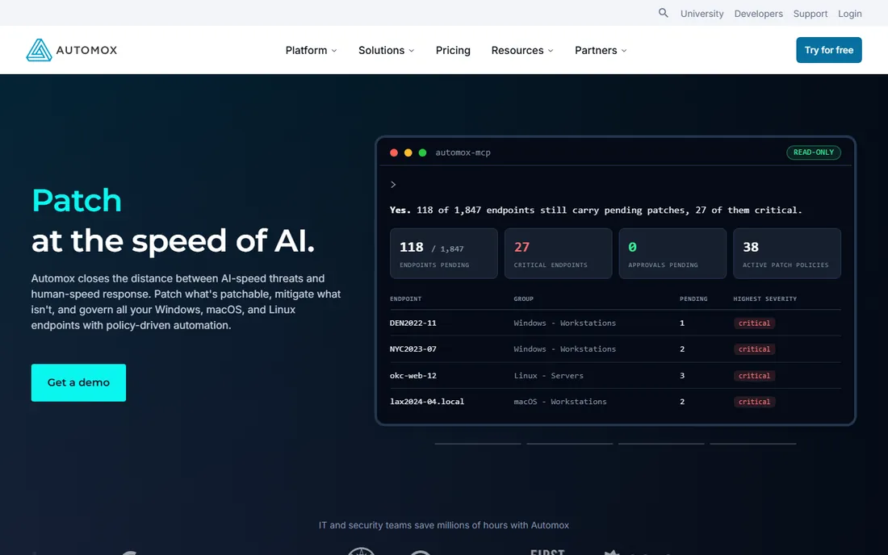Screen dimensions: 888x555
Task: Click the Get a demo button
Action: [78, 382]
